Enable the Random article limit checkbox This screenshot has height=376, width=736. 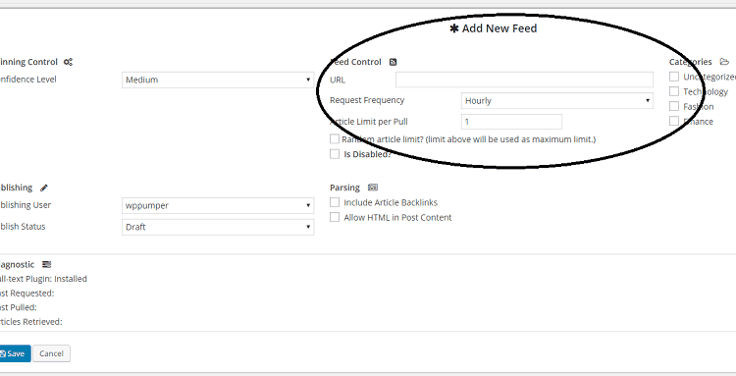[x=335, y=139]
